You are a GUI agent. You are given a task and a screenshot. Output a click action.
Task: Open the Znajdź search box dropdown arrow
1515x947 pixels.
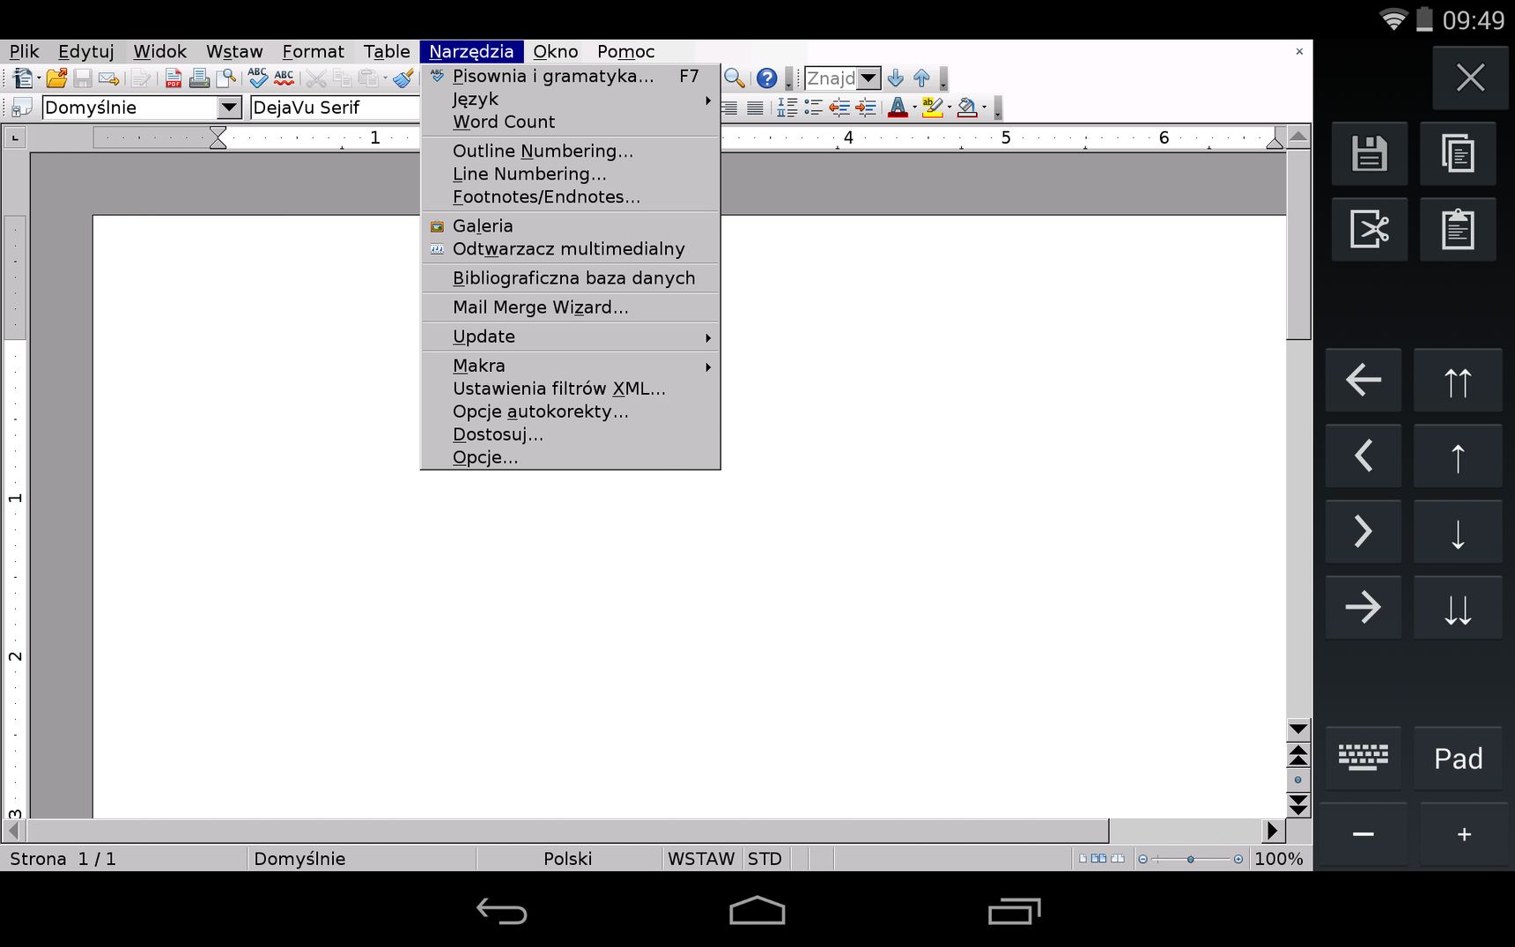click(x=868, y=78)
